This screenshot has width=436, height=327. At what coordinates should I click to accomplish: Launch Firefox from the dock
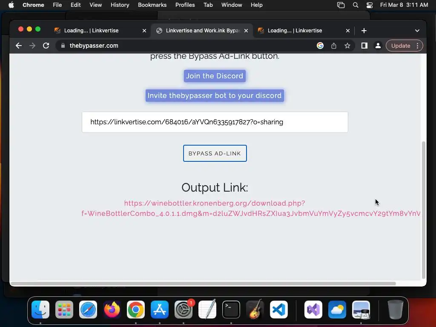[112, 310]
